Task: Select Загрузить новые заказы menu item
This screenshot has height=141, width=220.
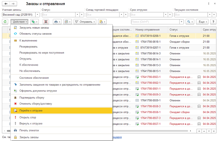Action: (61, 28)
